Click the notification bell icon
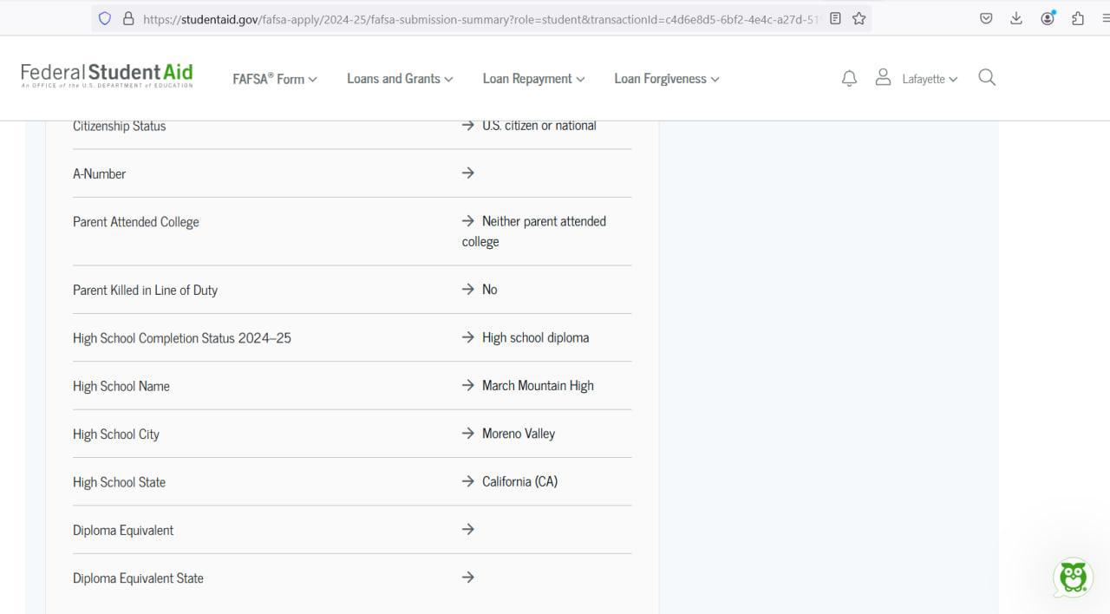1110x614 pixels. (849, 79)
